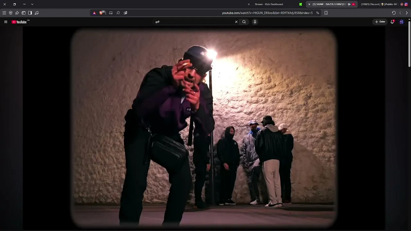Close the SHAW - DAZOU LYAM tab
411x231 pixels.
[309, 4]
